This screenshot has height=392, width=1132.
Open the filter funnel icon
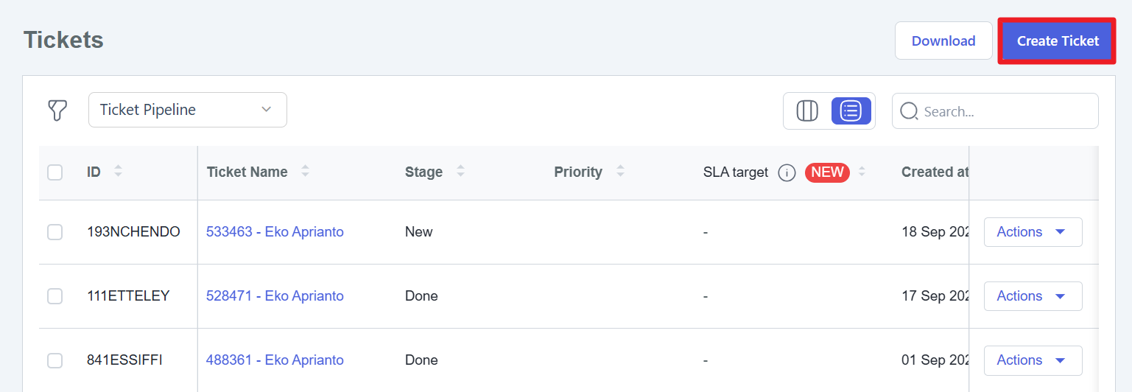57,111
